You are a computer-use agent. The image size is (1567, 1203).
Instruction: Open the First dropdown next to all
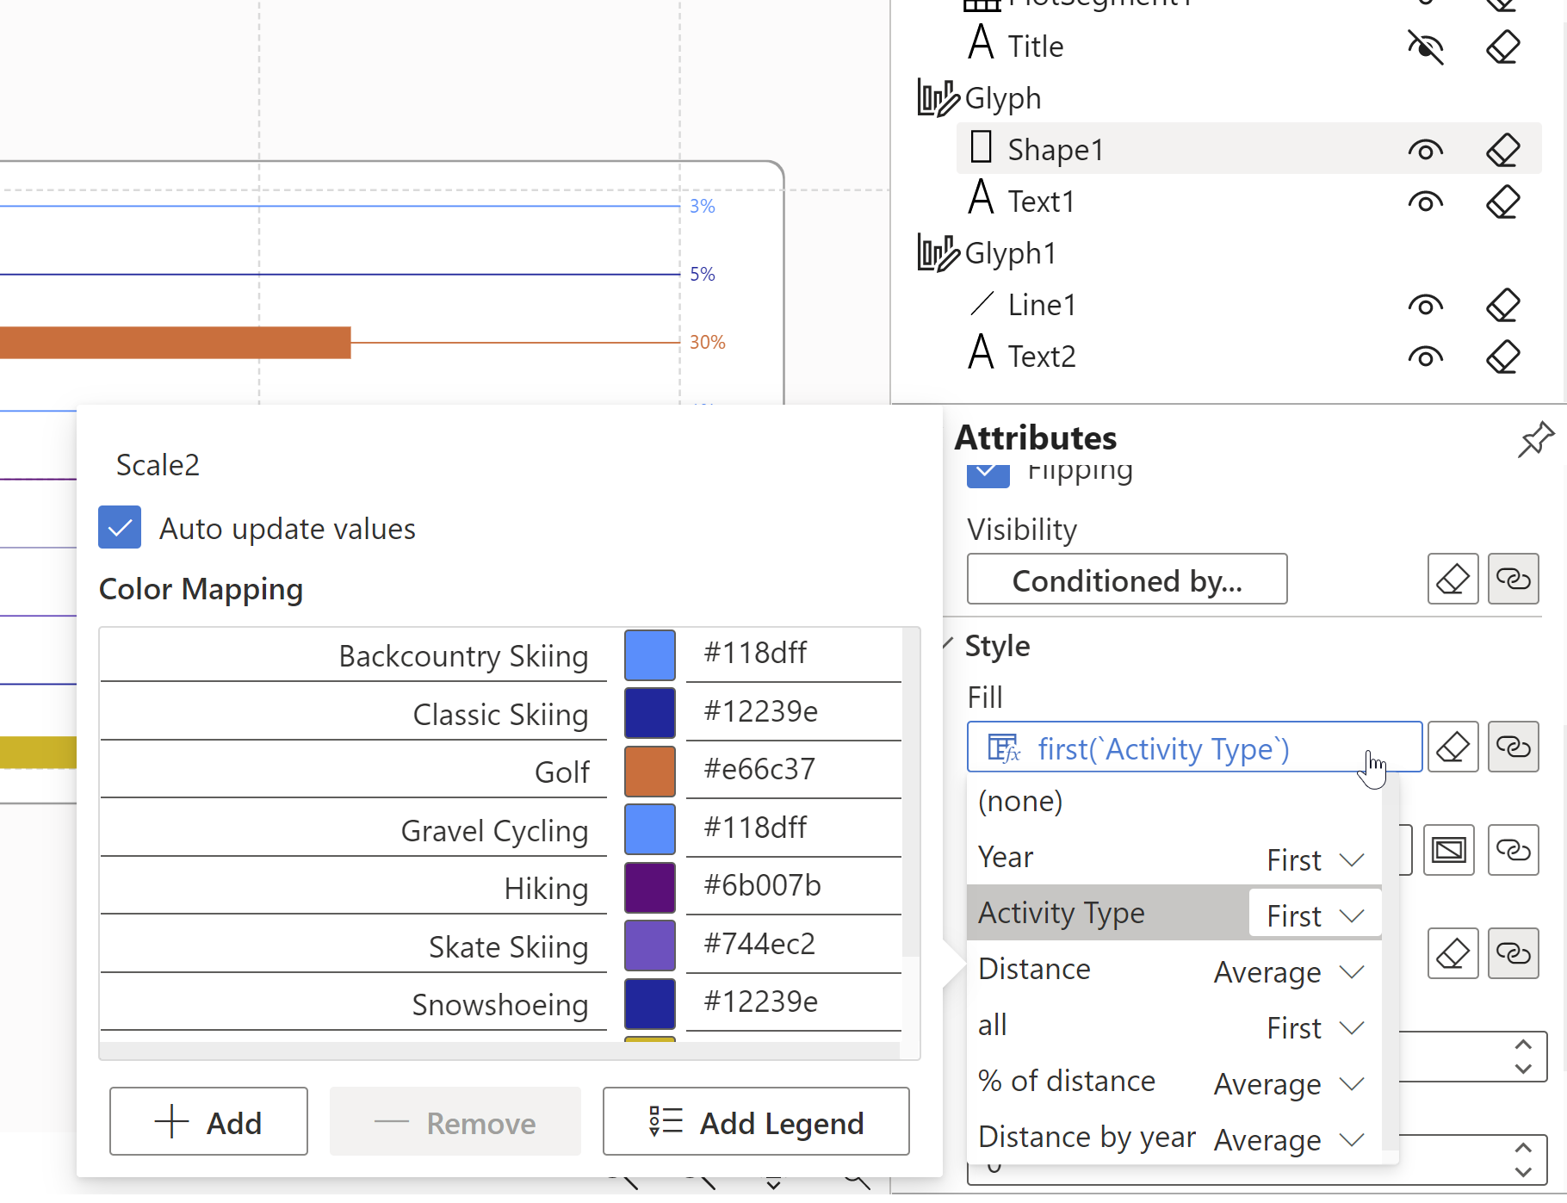1313,1026
